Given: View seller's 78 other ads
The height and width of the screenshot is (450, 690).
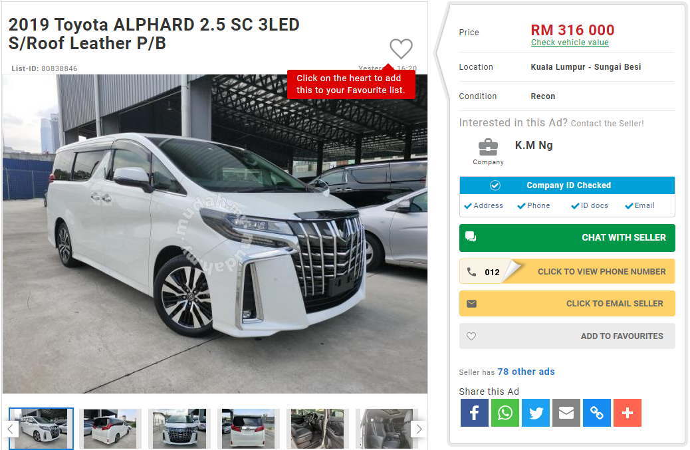Looking at the screenshot, I should point(526,372).
